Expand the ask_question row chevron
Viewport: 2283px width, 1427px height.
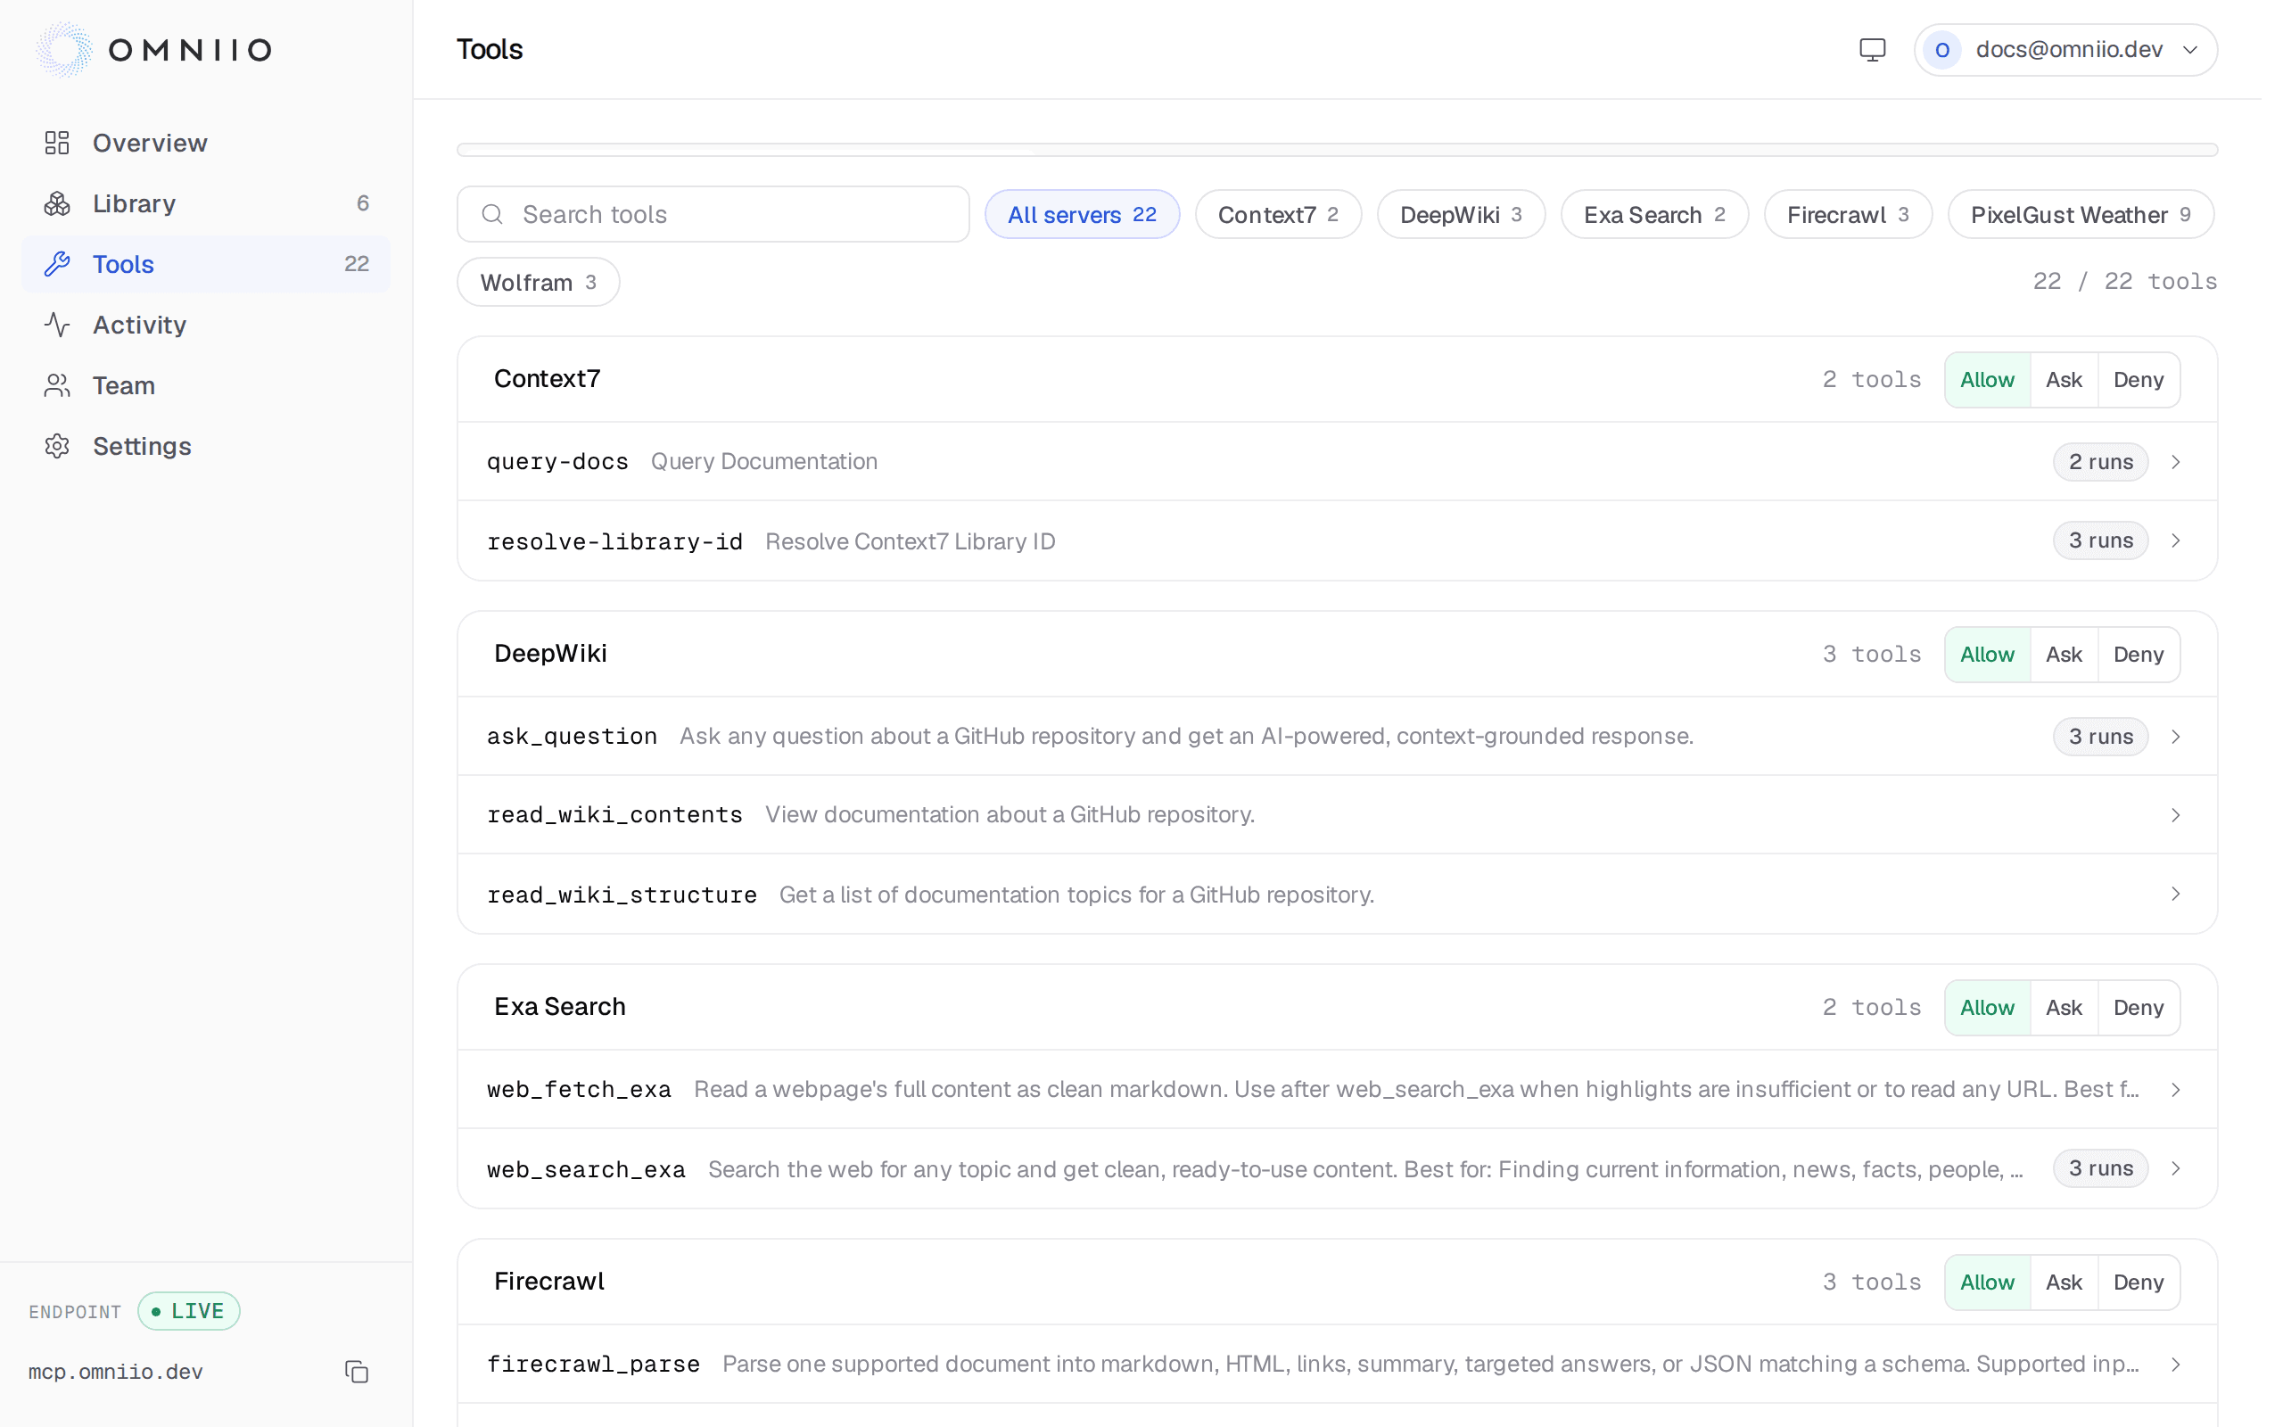[x=2175, y=736]
